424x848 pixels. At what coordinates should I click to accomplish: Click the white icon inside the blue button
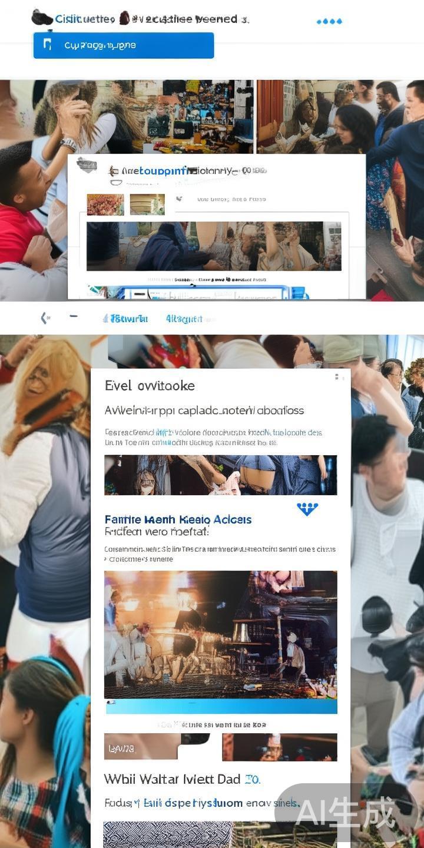click(x=48, y=45)
